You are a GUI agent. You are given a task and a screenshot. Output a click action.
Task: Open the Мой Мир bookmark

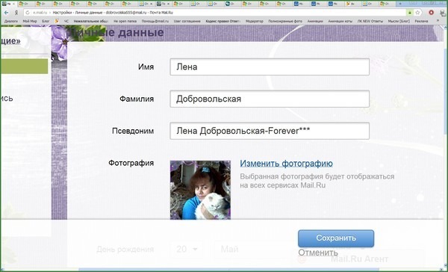(30, 21)
